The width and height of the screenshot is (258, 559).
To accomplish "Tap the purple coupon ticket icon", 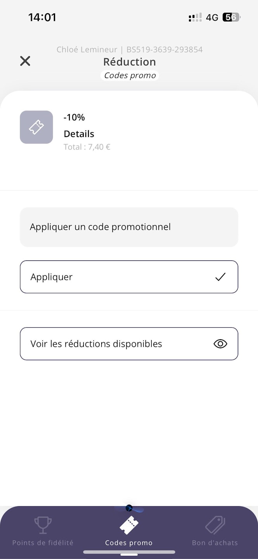I will coord(36,127).
